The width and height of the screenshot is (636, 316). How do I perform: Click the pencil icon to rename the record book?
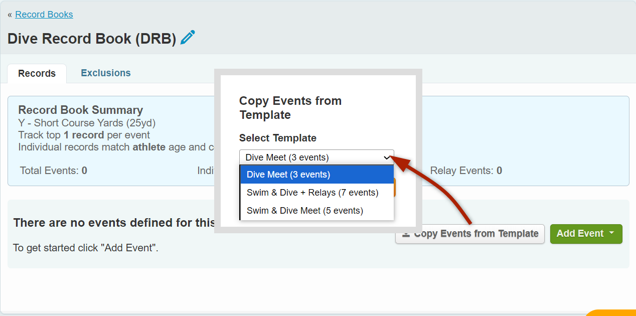pos(188,37)
